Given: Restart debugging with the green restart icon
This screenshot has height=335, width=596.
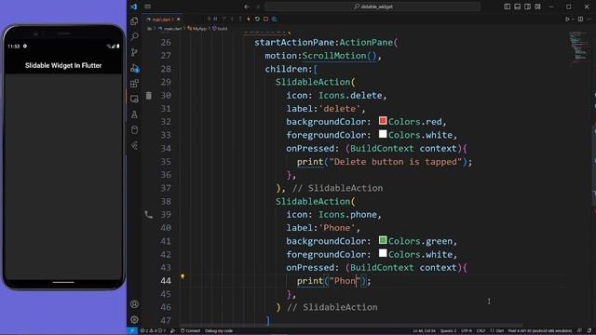Looking at the screenshot, I should click(257, 19).
